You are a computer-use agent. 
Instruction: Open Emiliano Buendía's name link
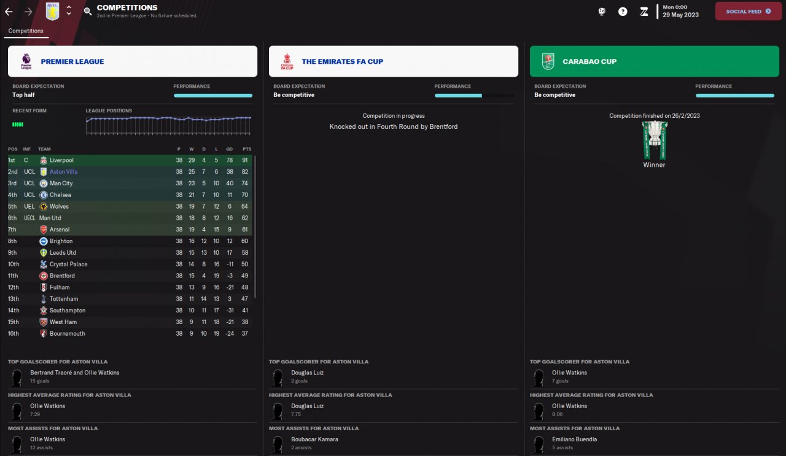pyautogui.click(x=575, y=439)
